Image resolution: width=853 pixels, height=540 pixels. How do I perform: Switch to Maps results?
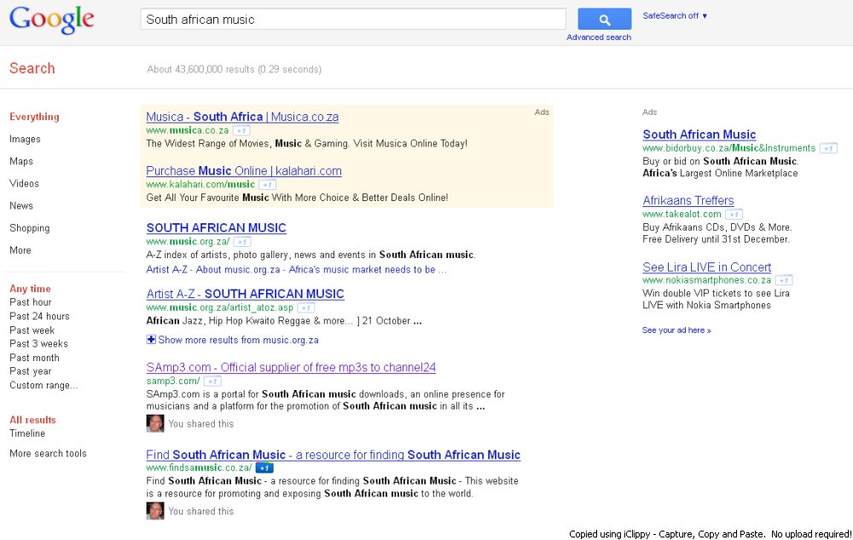coord(21,161)
